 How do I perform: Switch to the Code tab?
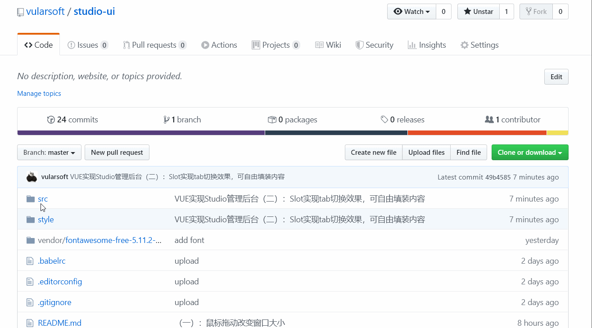coord(38,45)
